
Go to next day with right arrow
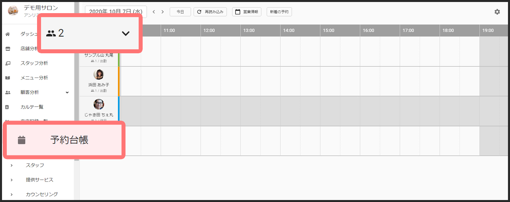click(x=163, y=12)
